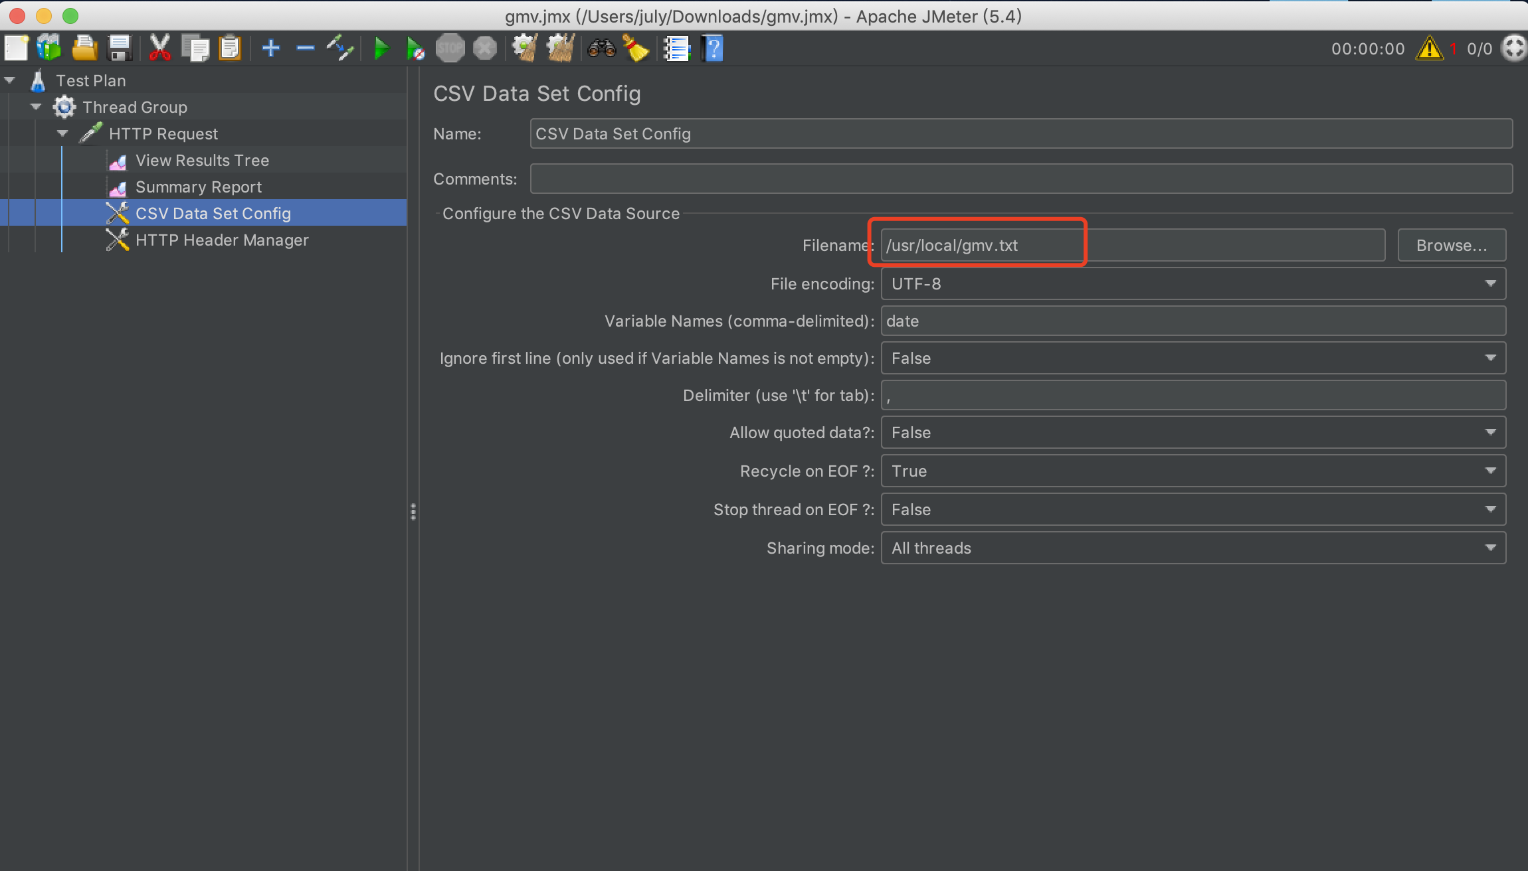Viewport: 1528px width, 871px height.
Task: Collapse the HTTP Request tree node
Action: coord(62,133)
